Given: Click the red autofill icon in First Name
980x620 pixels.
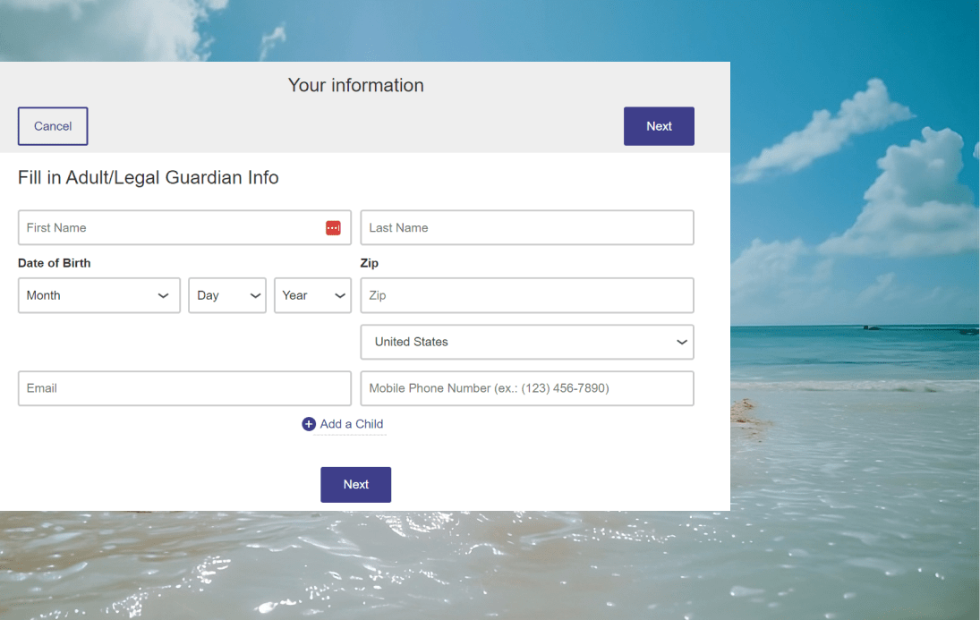Looking at the screenshot, I should 333,228.
